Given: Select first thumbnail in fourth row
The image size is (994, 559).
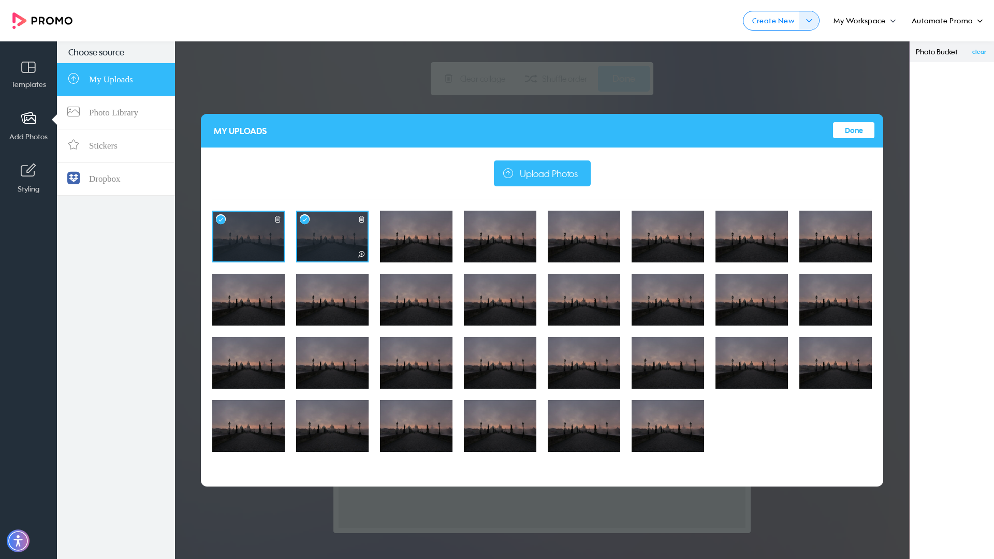Looking at the screenshot, I should tap(248, 426).
